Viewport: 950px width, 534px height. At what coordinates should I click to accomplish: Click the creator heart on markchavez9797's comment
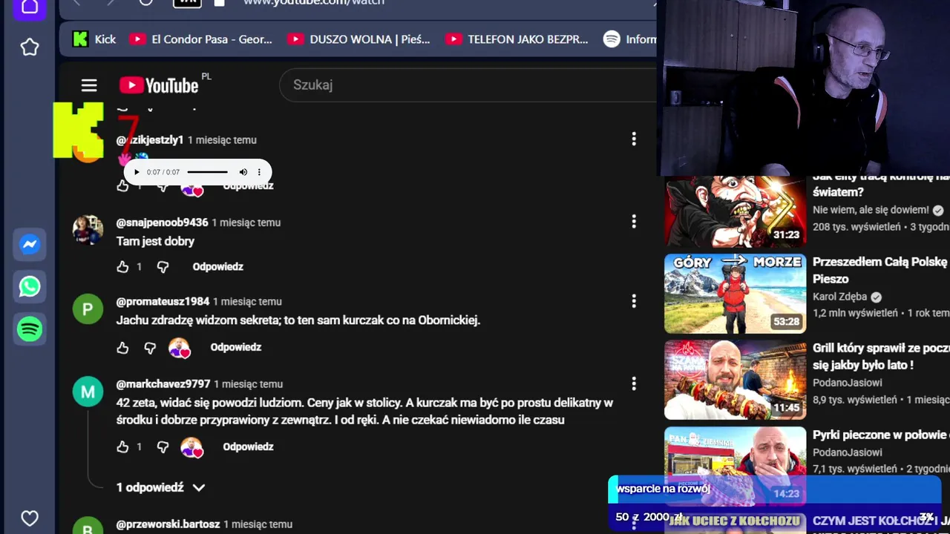tap(191, 447)
